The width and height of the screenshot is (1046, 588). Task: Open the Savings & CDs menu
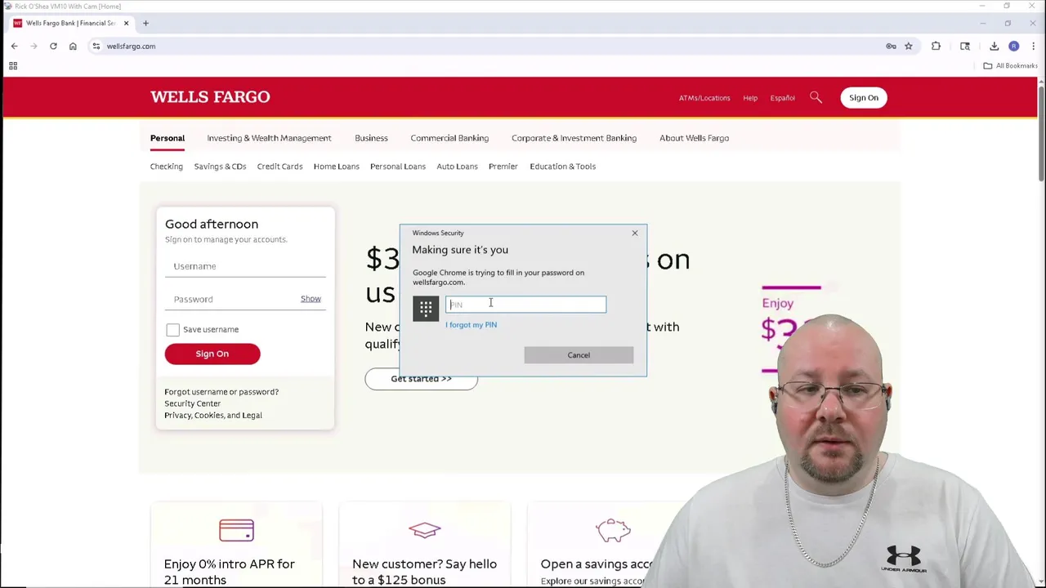(220, 167)
